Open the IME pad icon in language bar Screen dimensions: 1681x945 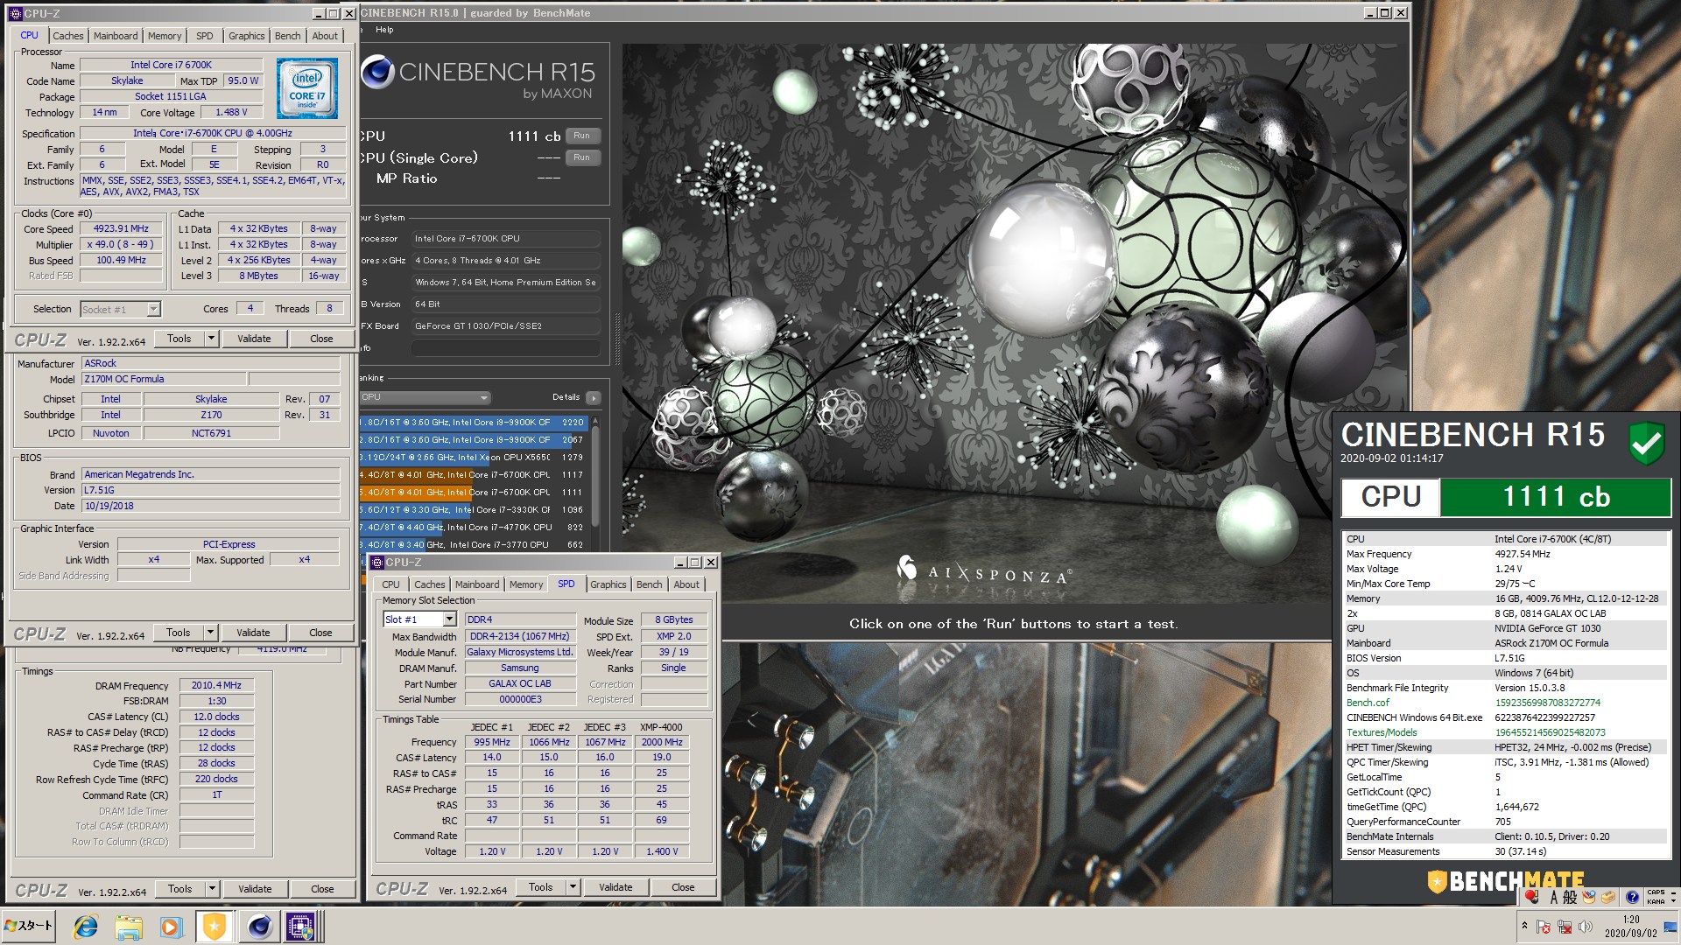pyautogui.click(x=1589, y=897)
